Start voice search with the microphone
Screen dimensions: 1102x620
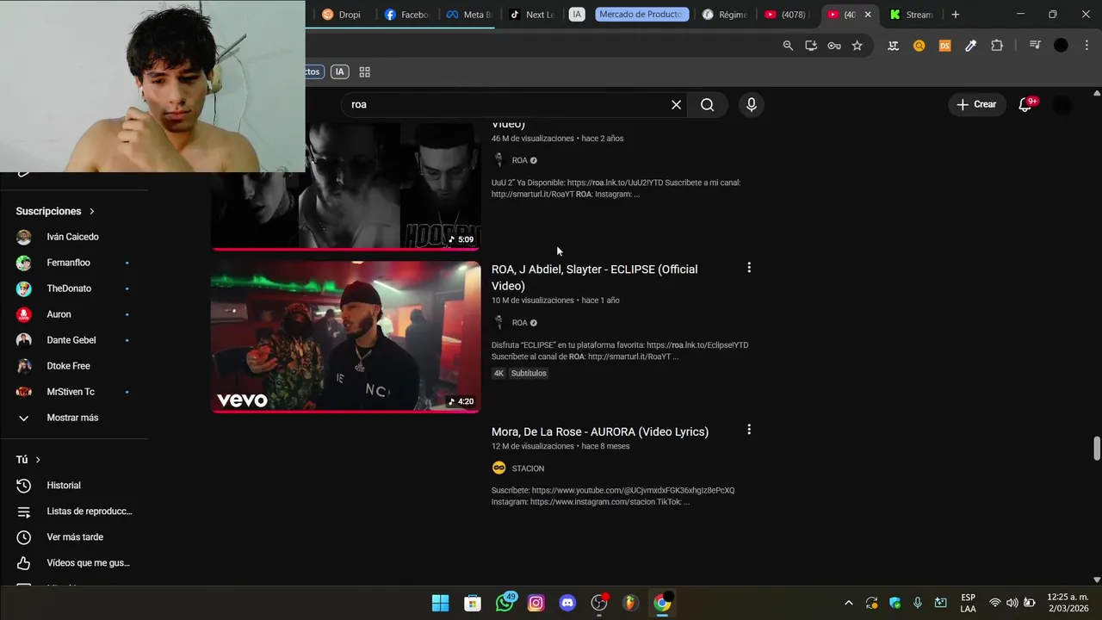click(752, 104)
